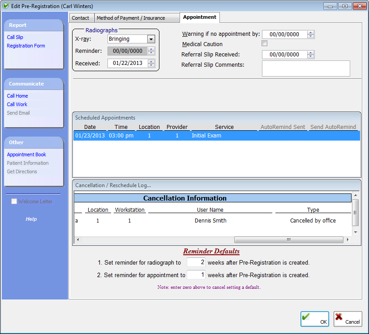The height and width of the screenshot is (334, 369).
Task: Click the green checkmark OK button
Action: 314,319
